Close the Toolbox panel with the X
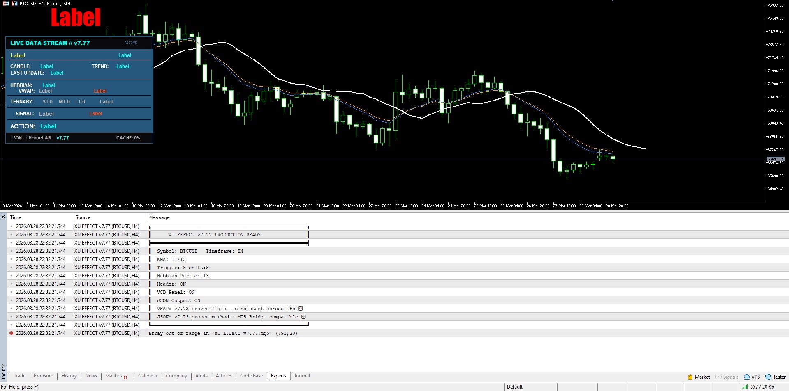Viewport: 789px width, 391px height. coord(3,217)
